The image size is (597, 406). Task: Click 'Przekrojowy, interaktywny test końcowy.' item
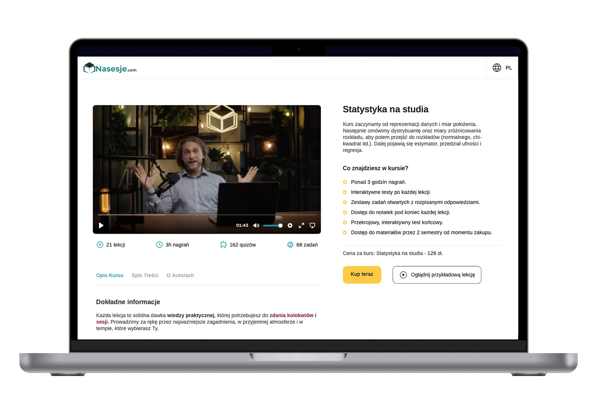pyautogui.click(x=397, y=222)
